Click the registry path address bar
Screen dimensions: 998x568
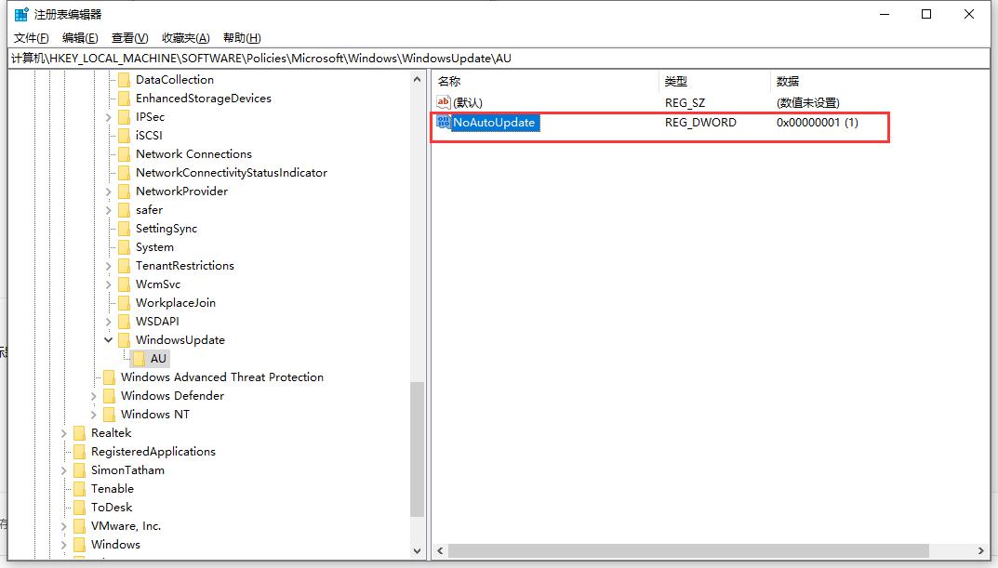(499, 59)
